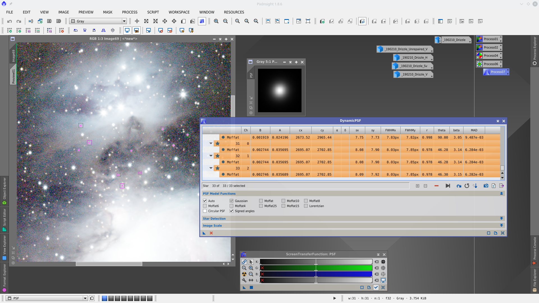Click the DynamicPSF average stars sigma icon

(494, 186)
